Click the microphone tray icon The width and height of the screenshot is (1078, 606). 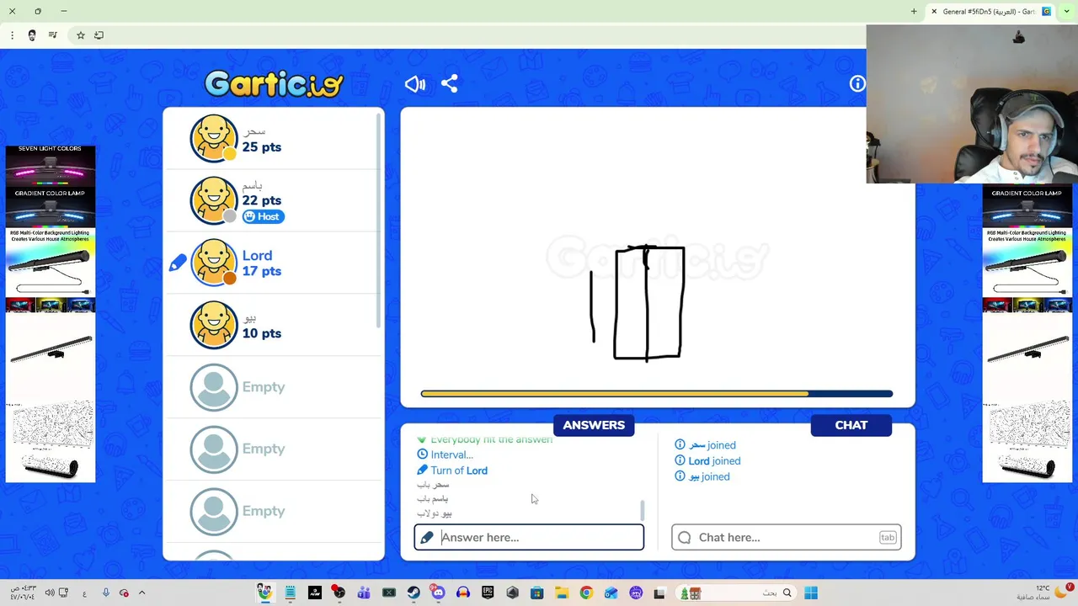[105, 593]
